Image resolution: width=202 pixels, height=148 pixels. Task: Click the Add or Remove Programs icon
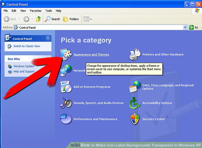click(66, 87)
